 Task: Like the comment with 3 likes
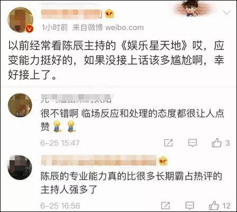point(216,143)
